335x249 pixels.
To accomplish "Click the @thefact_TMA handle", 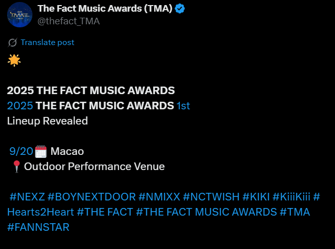I will (x=68, y=21).
